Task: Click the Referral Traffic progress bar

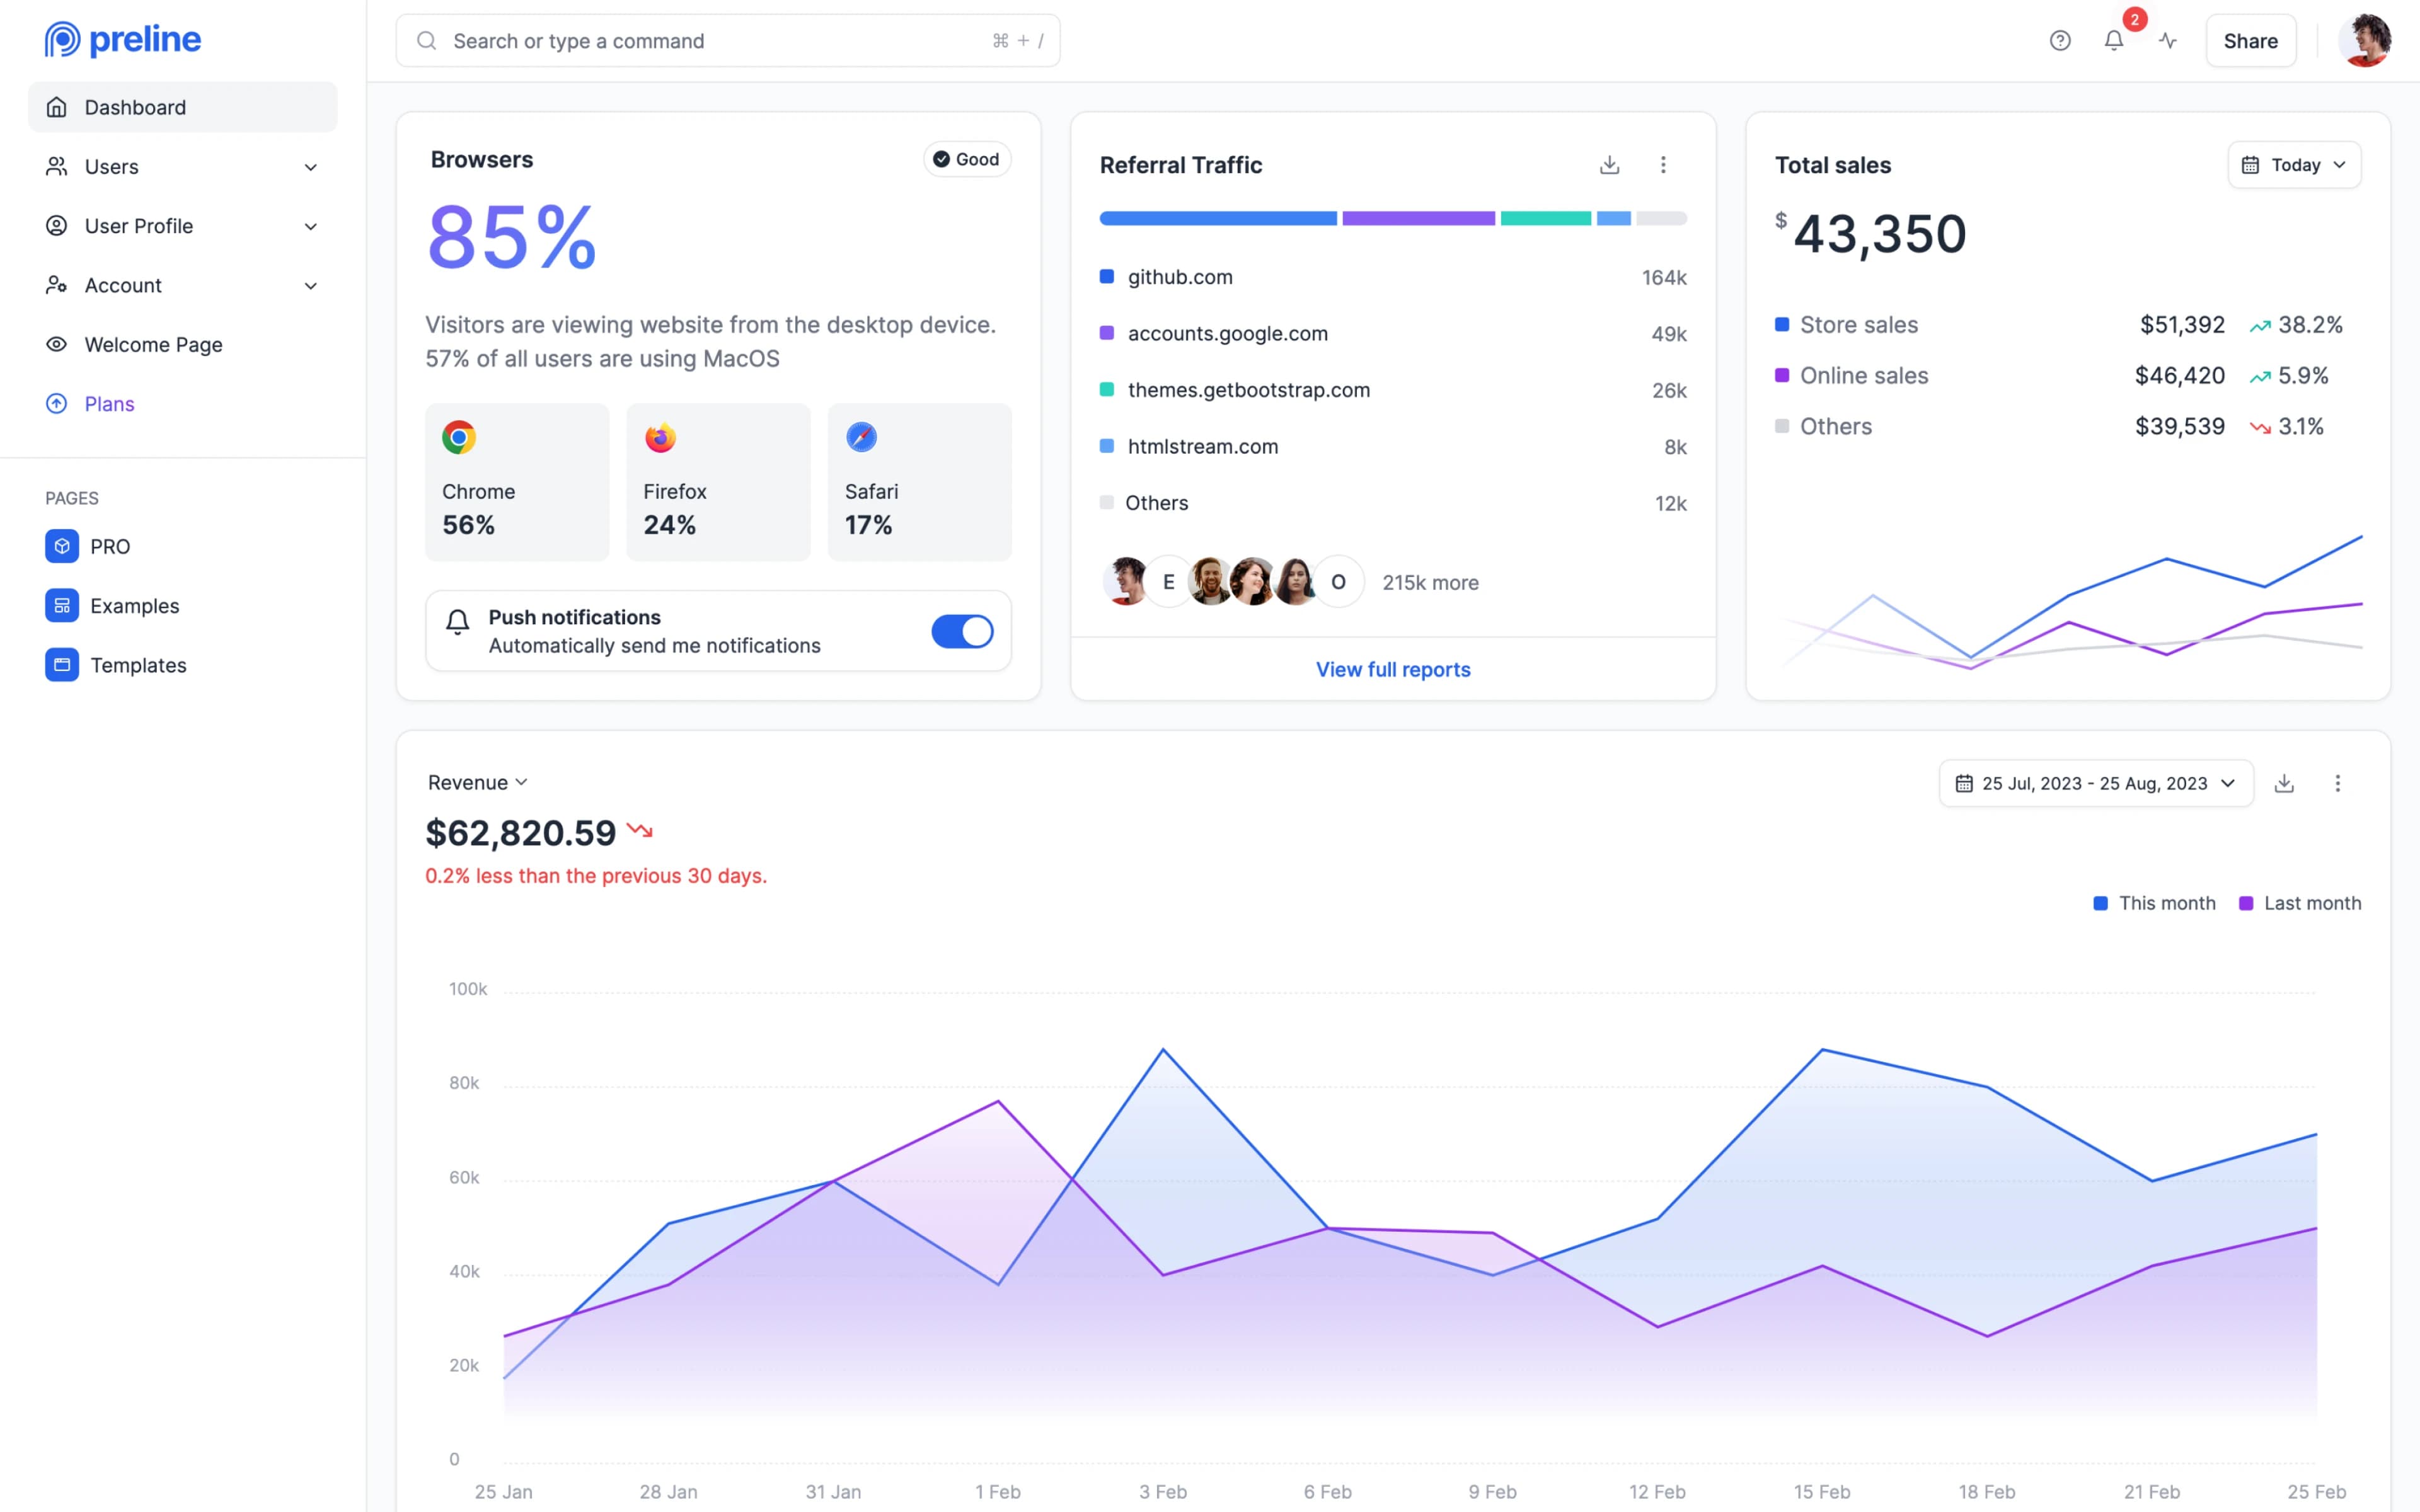Action: (x=1392, y=218)
